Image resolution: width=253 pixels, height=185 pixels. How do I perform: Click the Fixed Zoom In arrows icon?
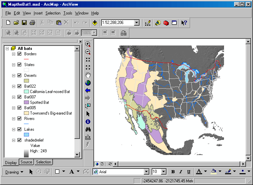click(88, 60)
